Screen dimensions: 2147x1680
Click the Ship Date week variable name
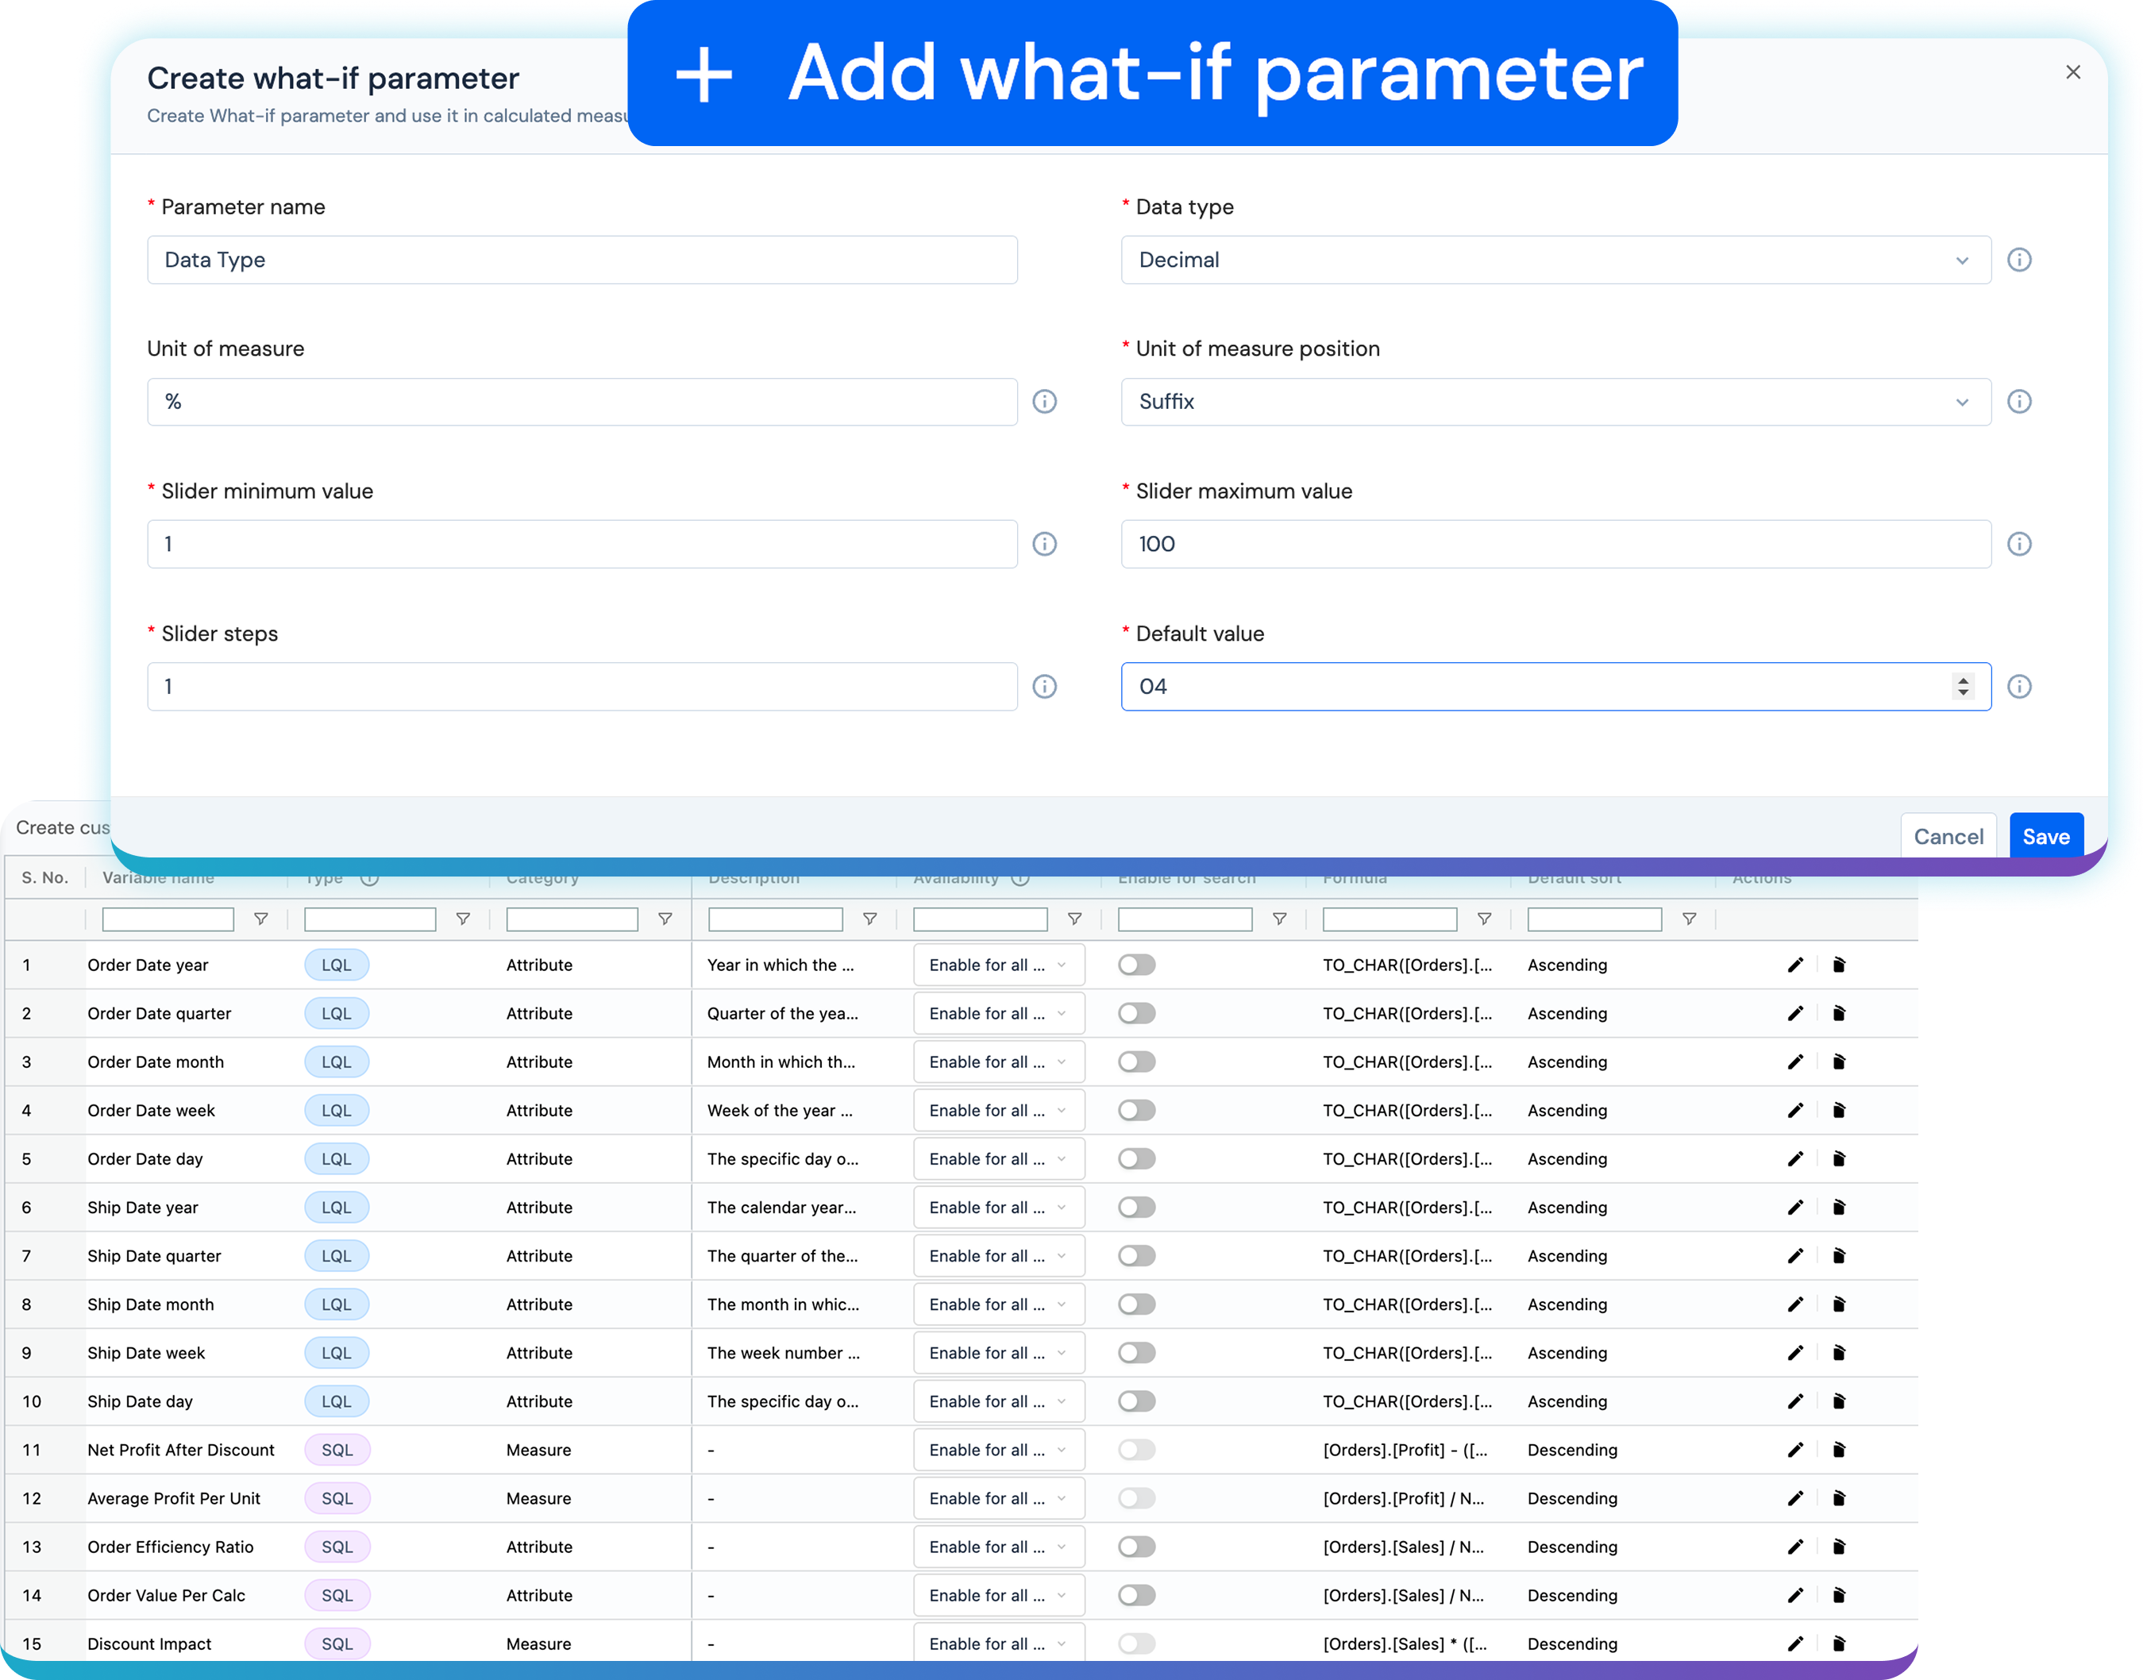tap(147, 1352)
